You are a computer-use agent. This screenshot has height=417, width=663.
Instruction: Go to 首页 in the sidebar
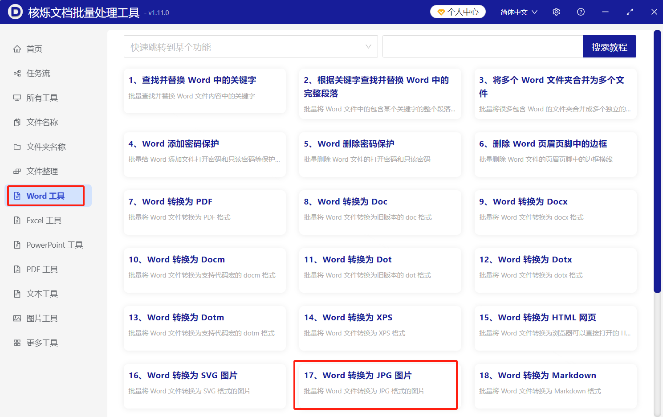(33, 49)
